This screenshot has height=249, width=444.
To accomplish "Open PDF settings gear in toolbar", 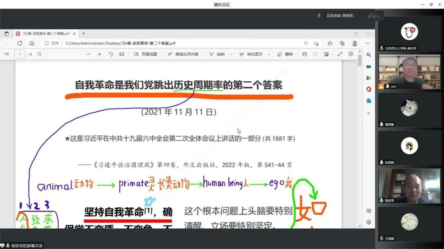I will [351, 54].
